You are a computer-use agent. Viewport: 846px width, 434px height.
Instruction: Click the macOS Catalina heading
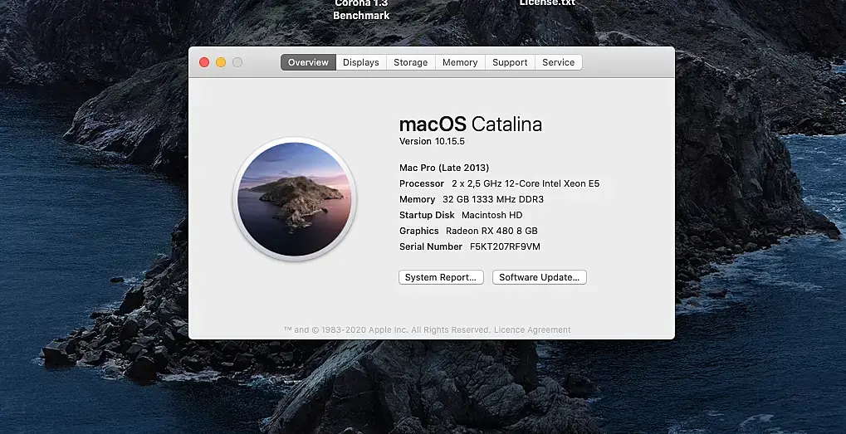tap(471, 124)
